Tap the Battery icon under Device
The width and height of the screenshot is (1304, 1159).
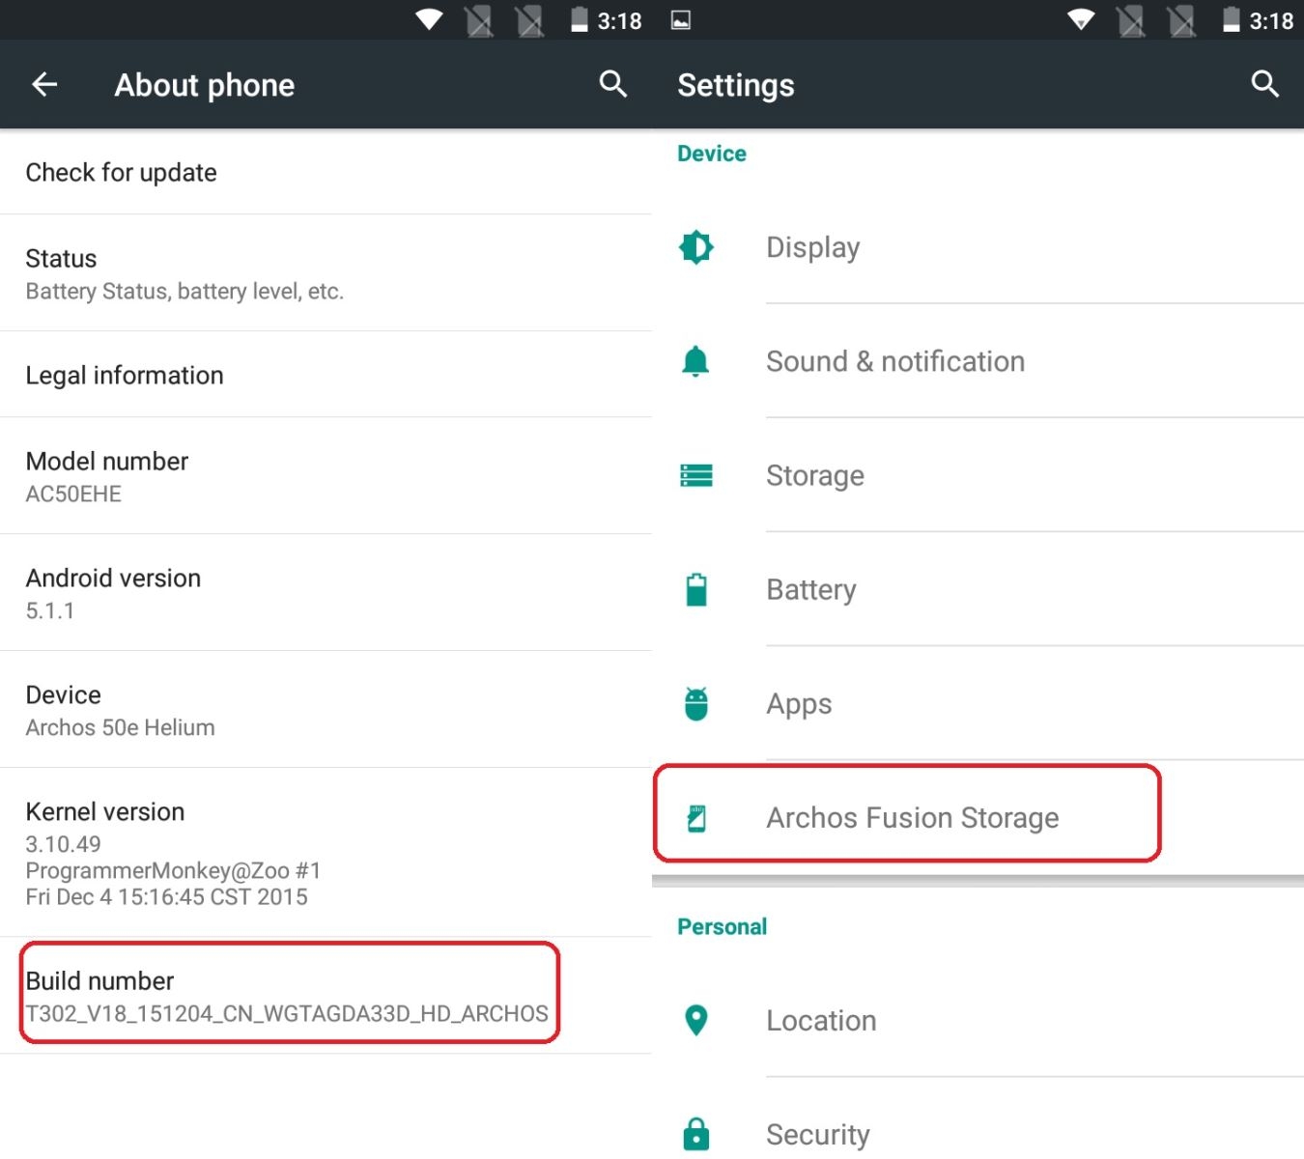point(696,589)
